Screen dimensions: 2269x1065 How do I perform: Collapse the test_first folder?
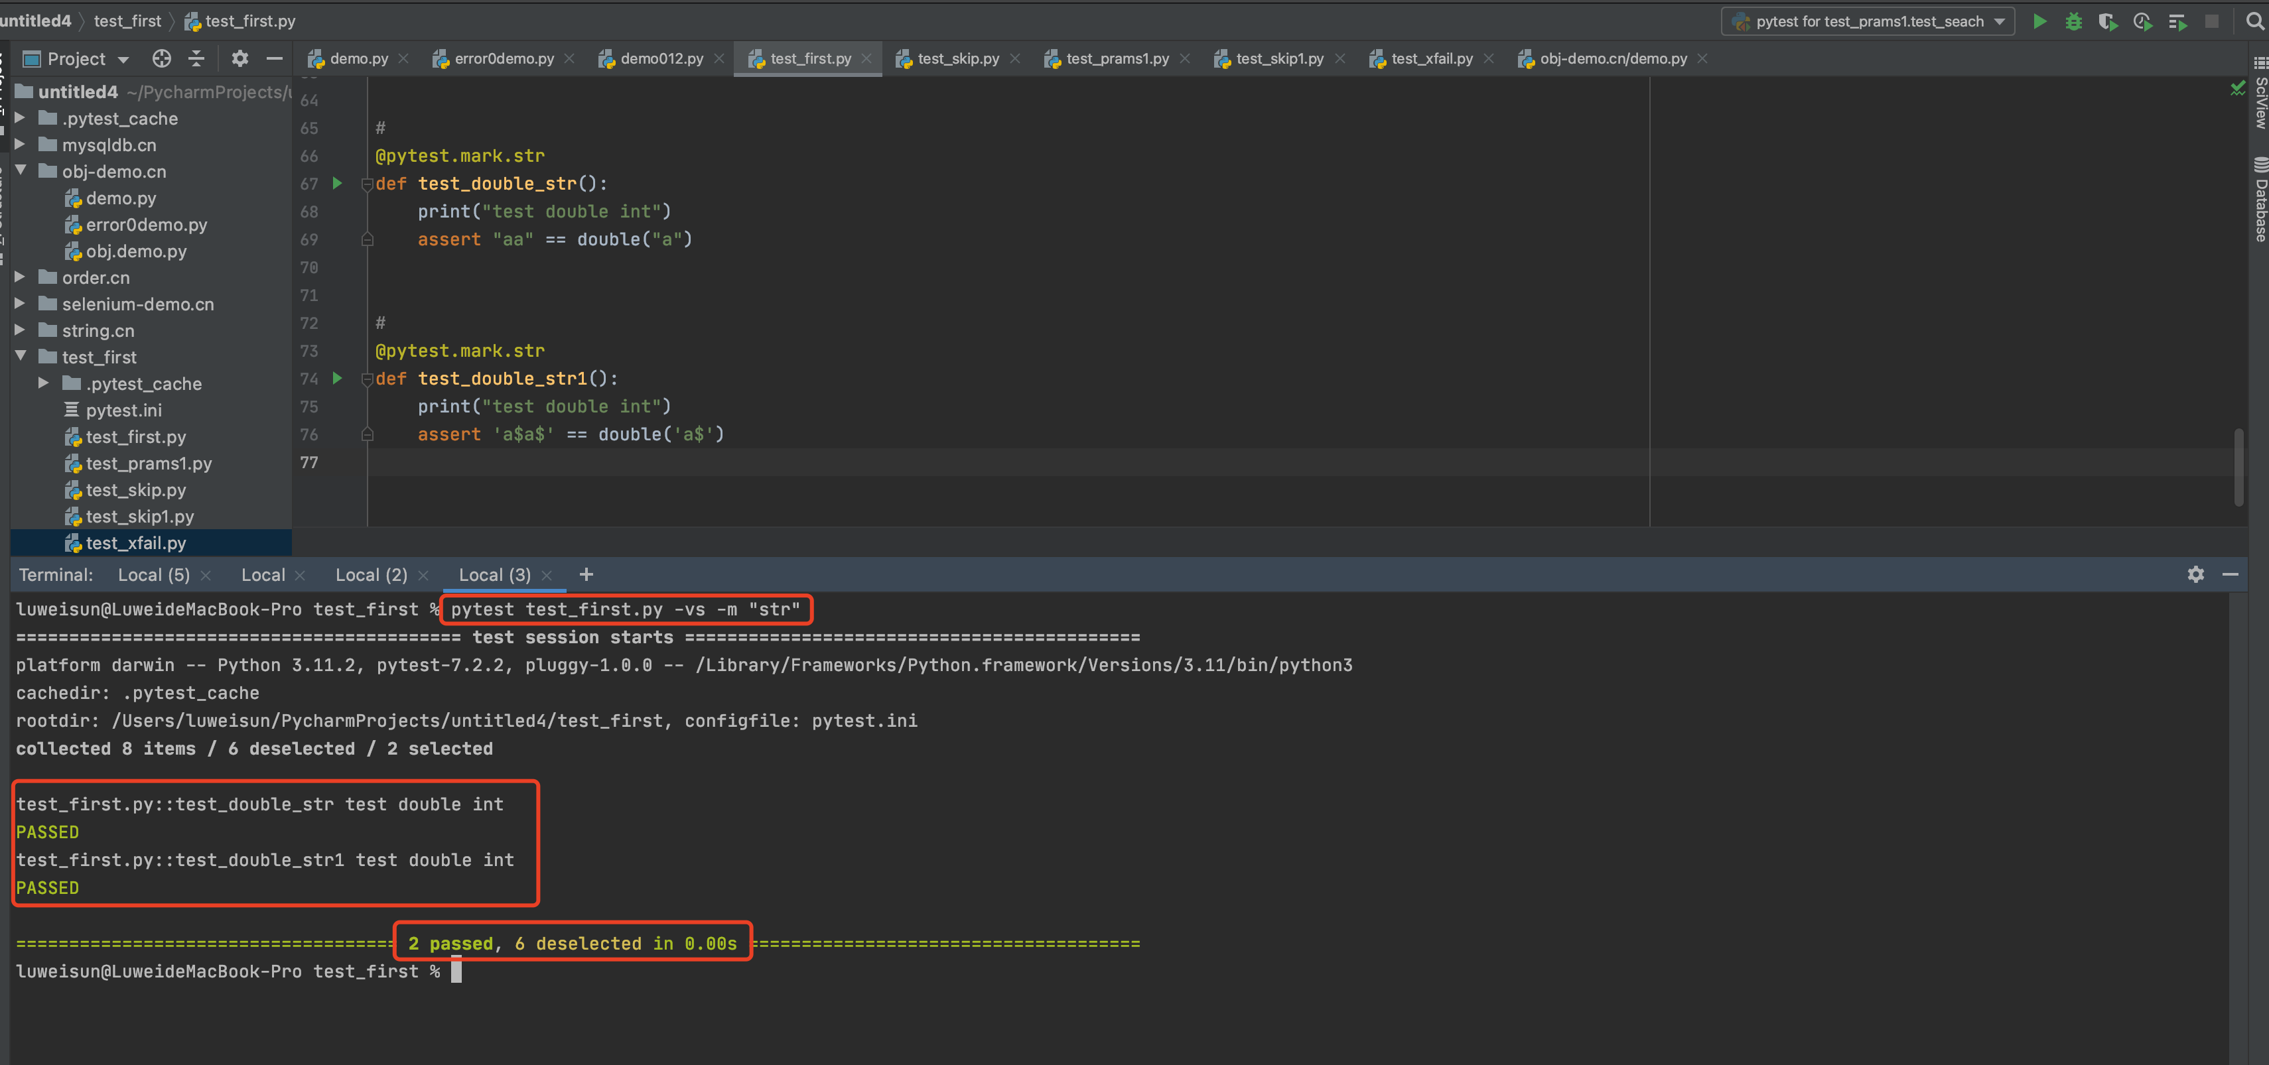[x=19, y=357]
